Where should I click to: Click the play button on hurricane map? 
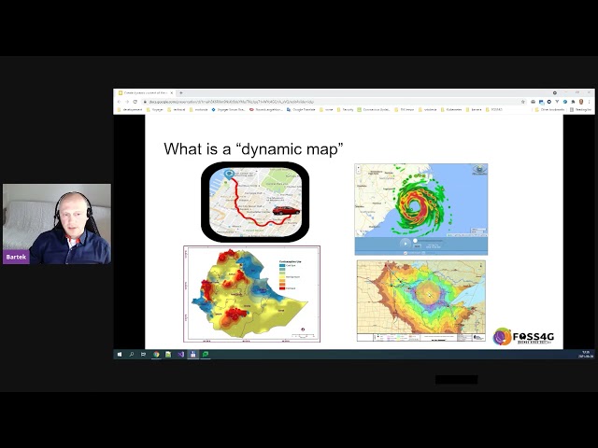click(x=405, y=244)
